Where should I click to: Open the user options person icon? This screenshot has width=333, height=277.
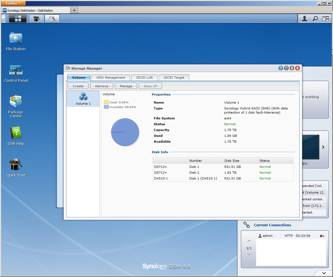tap(305, 19)
